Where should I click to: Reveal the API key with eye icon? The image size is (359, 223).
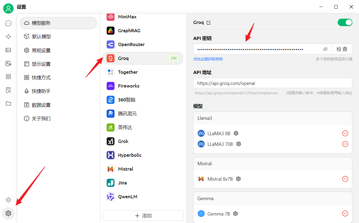click(x=325, y=49)
